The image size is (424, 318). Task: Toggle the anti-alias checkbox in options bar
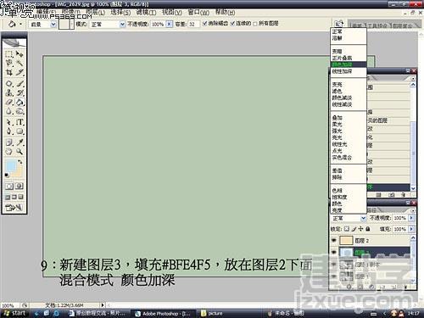[x=205, y=24]
